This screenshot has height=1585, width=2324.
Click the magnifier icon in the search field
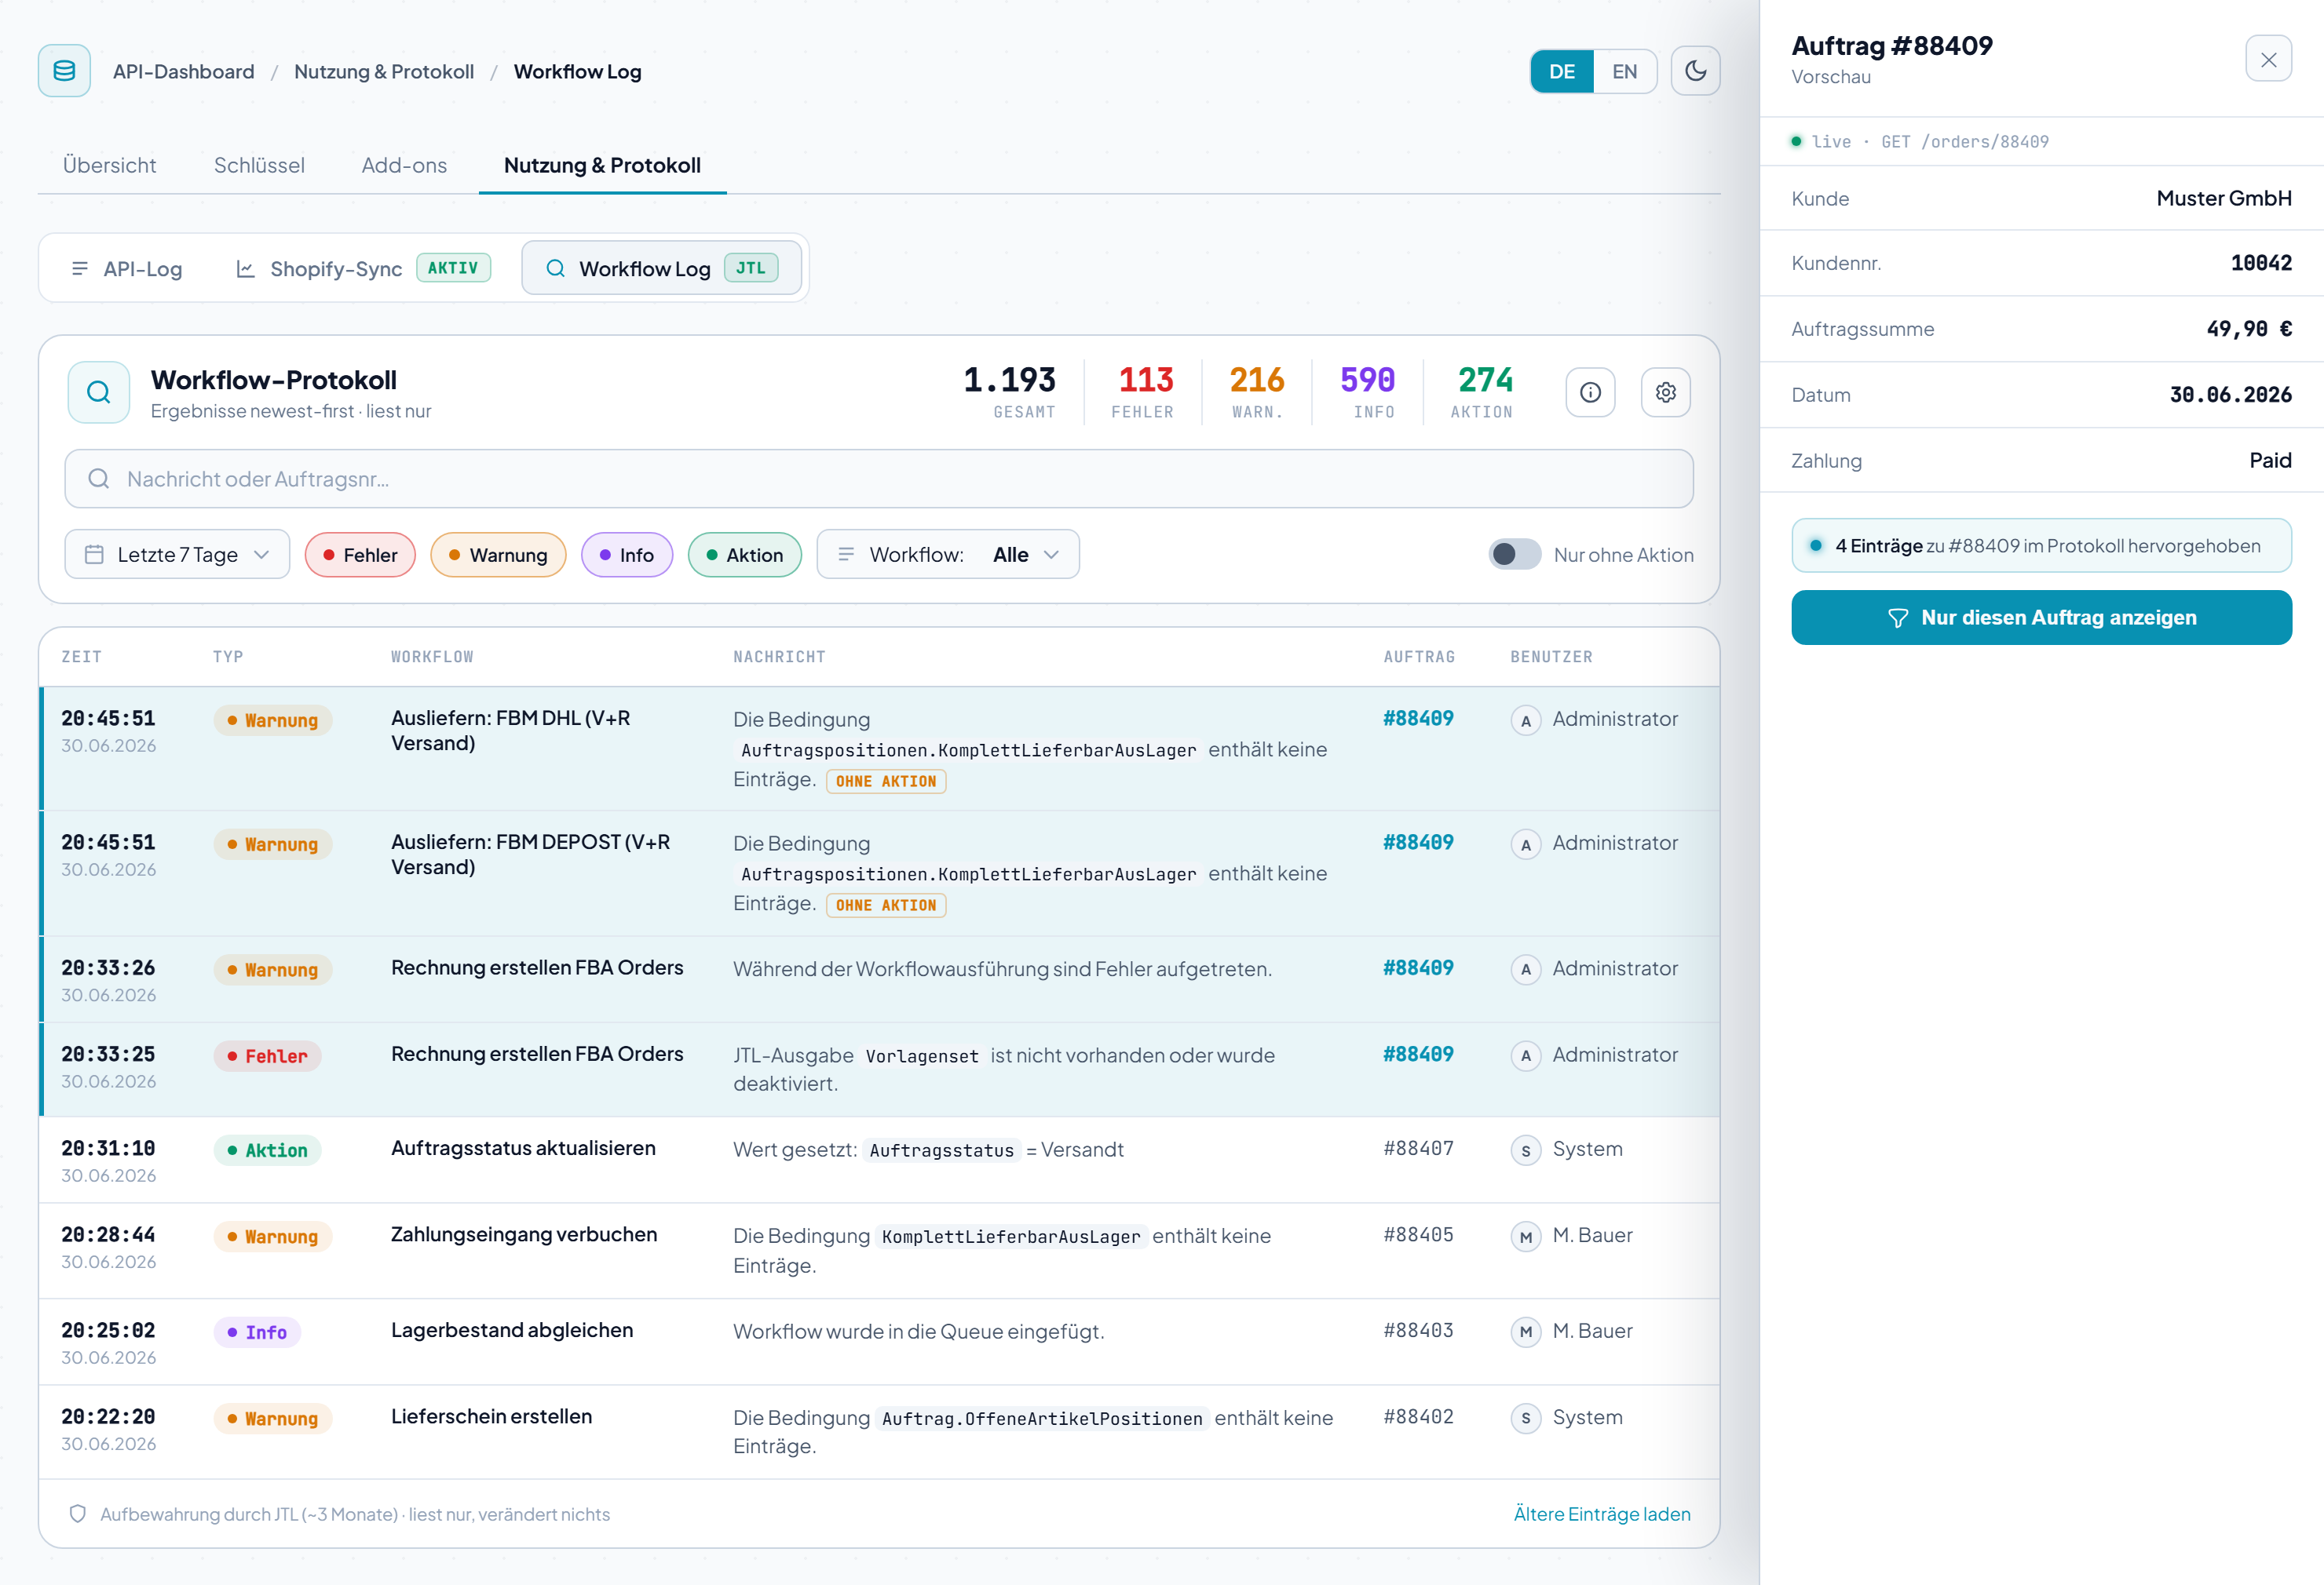(98, 479)
